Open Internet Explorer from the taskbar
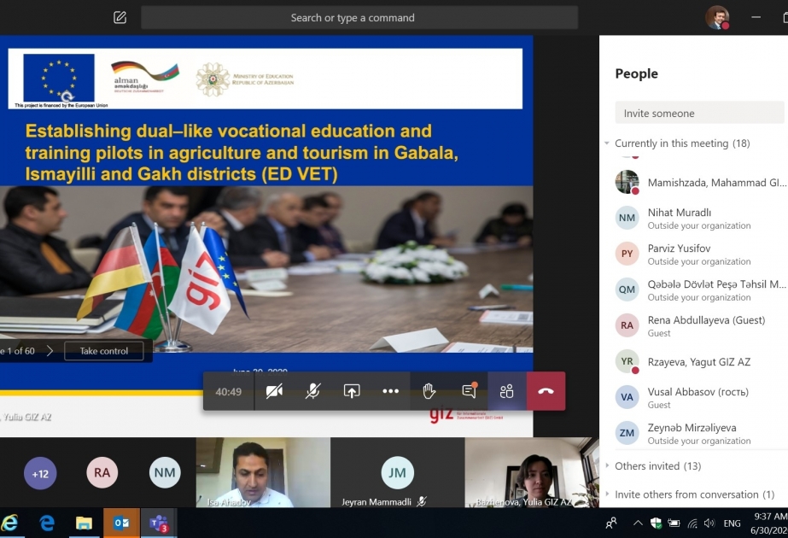This screenshot has width=788, height=538. coord(9,523)
